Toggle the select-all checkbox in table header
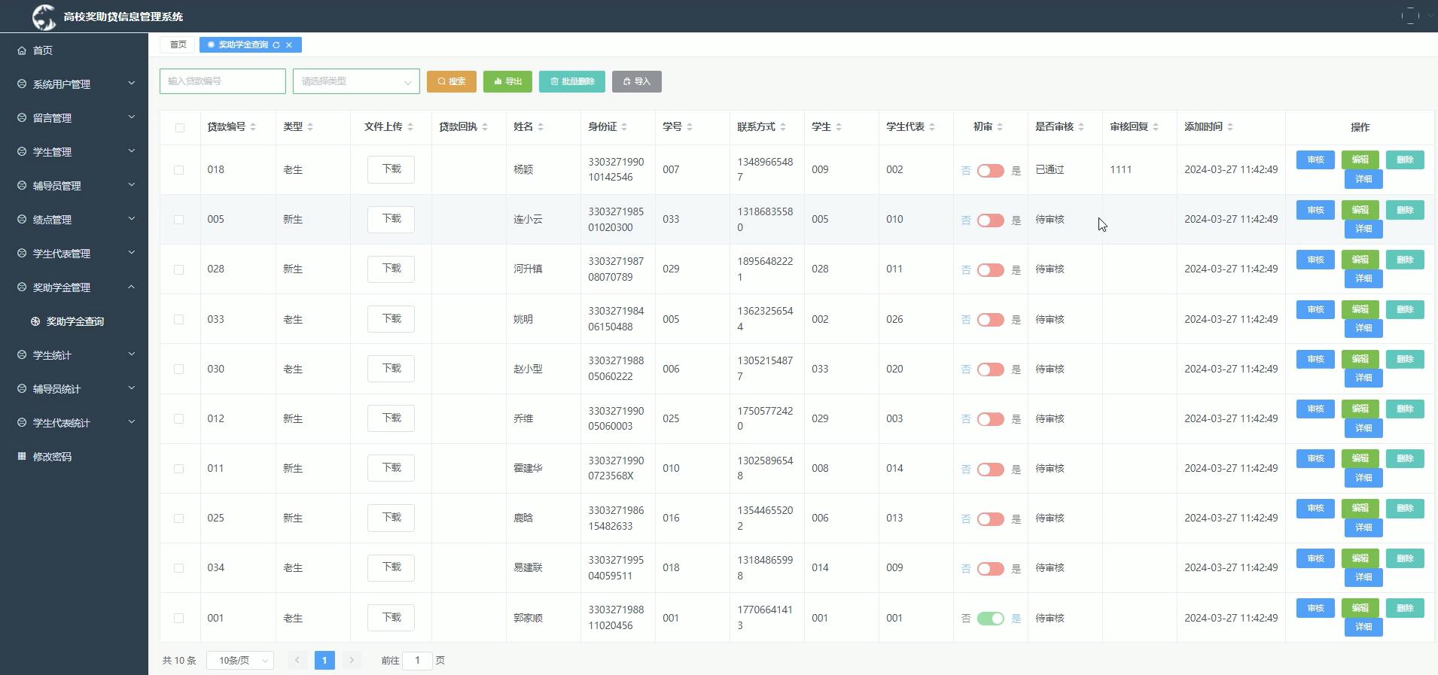This screenshot has height=675, width=1438. [179, 127]
